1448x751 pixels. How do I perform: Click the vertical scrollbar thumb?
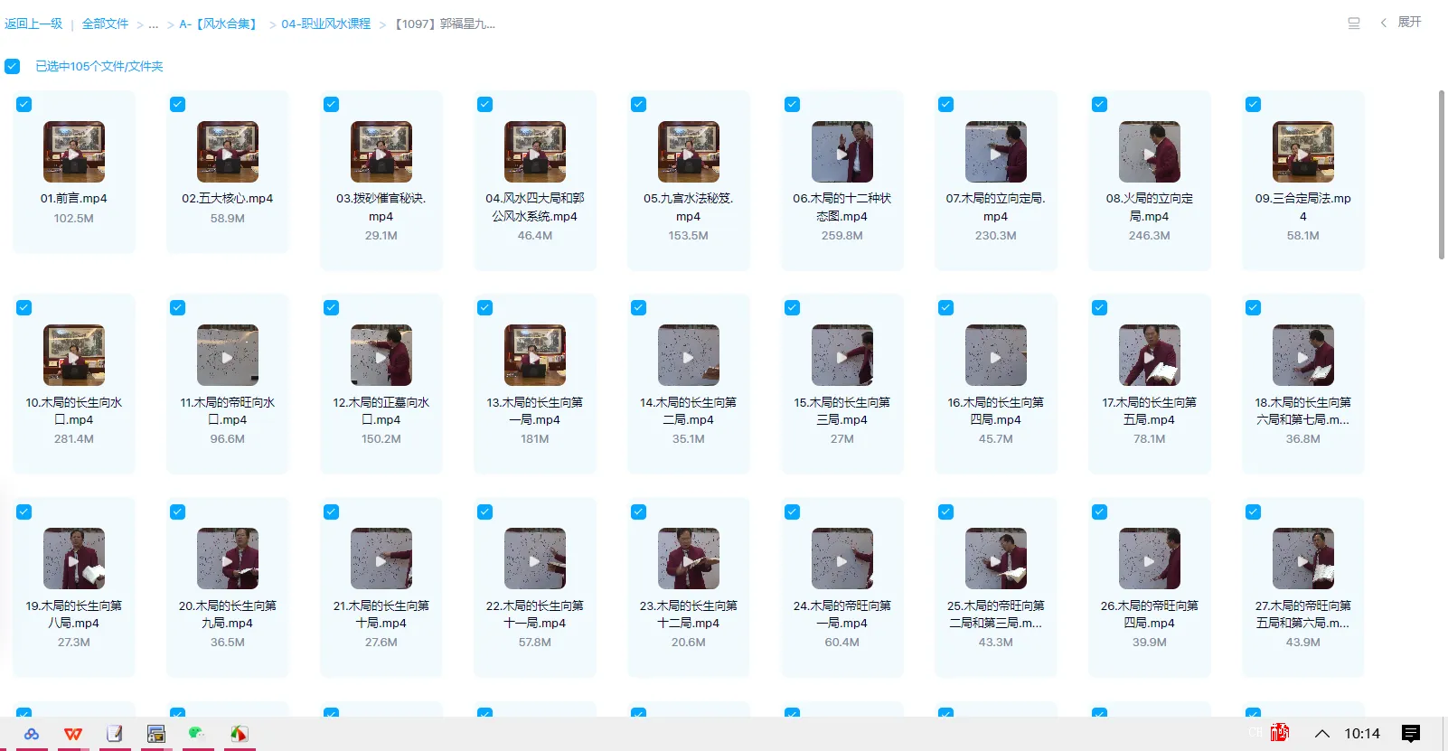1441,174
